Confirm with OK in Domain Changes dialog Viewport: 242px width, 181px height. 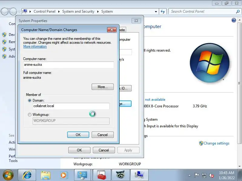pos(78,135)
